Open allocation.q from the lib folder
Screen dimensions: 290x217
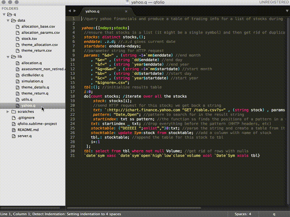click(x=32, y=63)
